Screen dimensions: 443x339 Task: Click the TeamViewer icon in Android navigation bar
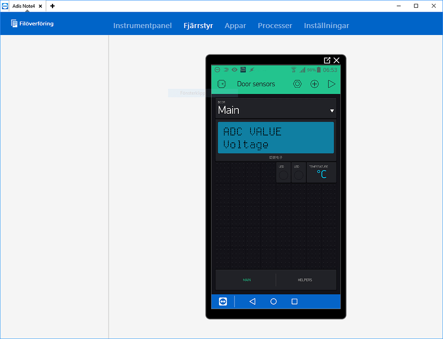point(222,301)
